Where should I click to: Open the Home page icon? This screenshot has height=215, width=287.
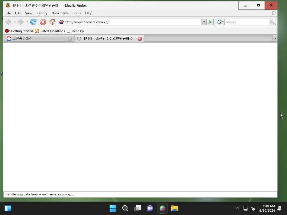pyautogui.click(x=52, y=22)
